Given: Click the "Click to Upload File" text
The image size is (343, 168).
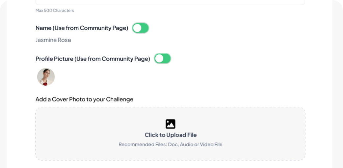Looking at the screenshot, I should tap(171, 135).
